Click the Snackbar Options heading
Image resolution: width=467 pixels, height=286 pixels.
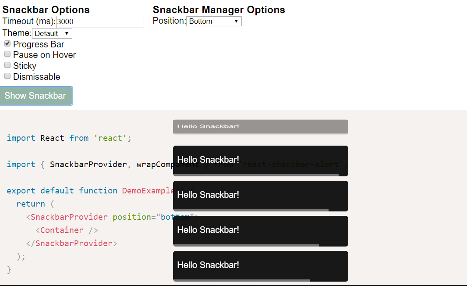point(46,10)
